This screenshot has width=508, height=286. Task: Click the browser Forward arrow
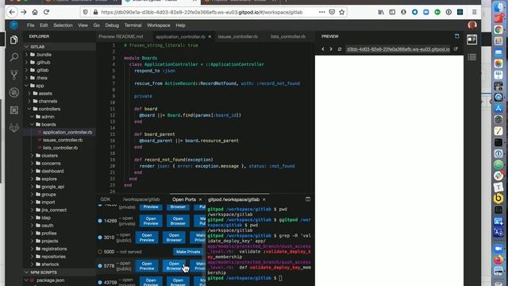pyautogui.click(x=23, y=12)
